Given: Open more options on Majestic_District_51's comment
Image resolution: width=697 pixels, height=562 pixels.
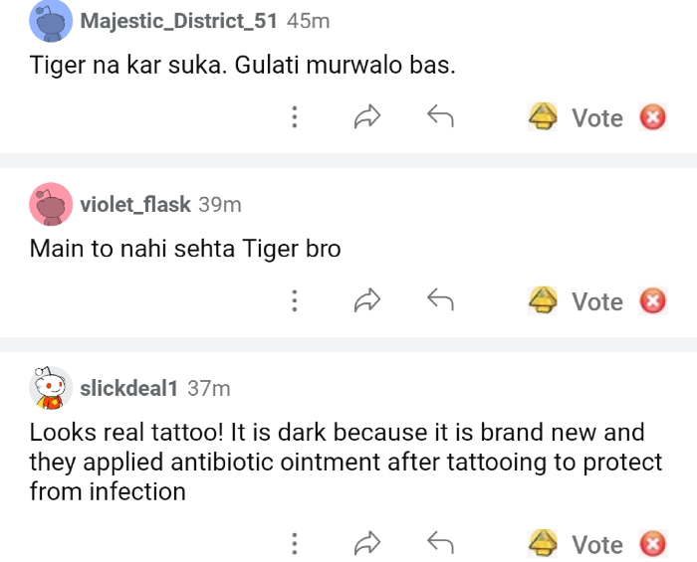Looking at the screenshot, I should point(294,118).
